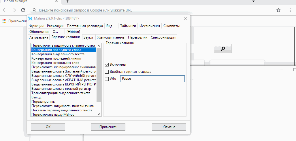
Task: Select Переключить игнорирование символов item
Action: point(64,67)
